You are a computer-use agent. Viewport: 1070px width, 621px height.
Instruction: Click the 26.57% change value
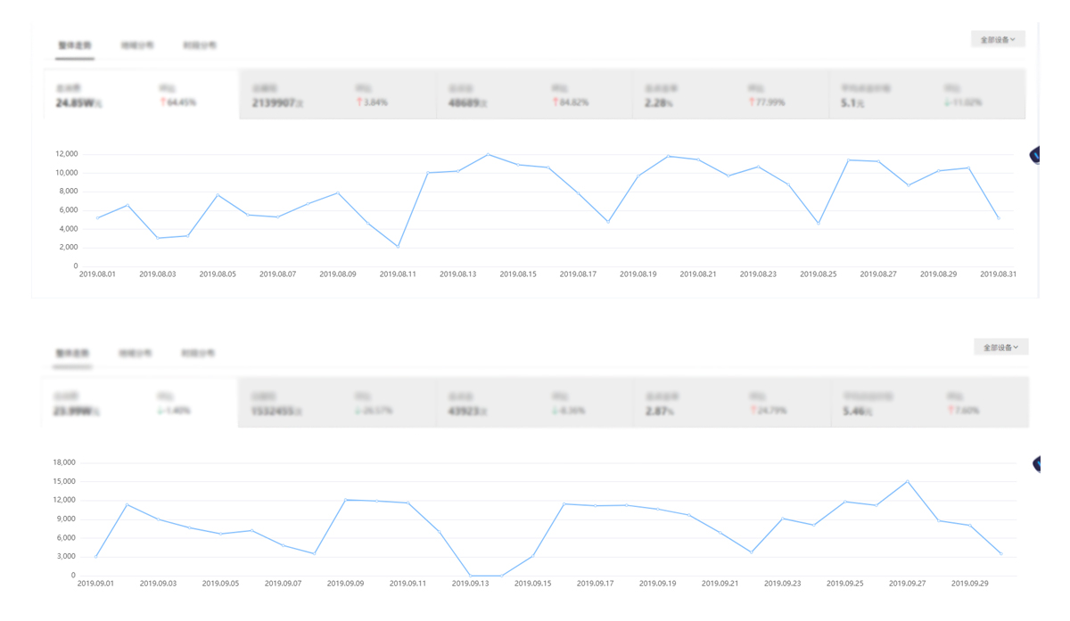374,411
